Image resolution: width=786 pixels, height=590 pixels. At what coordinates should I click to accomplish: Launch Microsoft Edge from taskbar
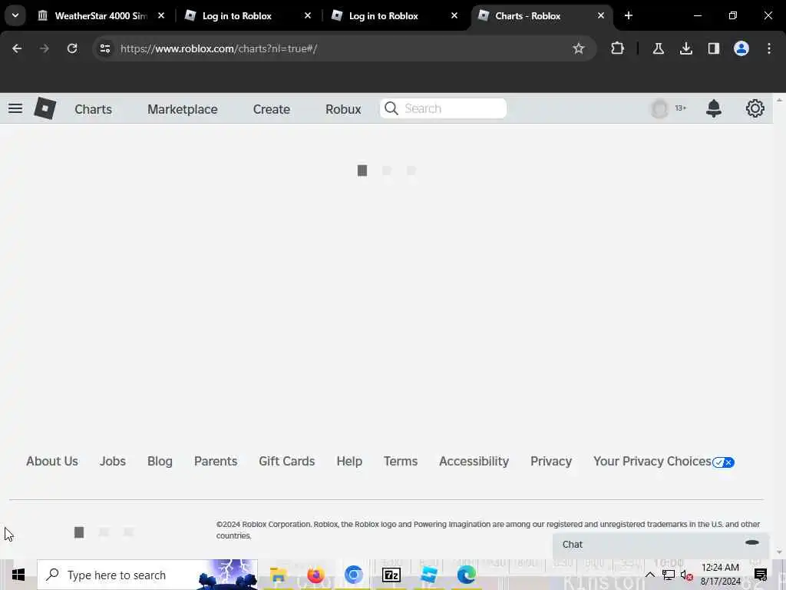click(466, 575)
